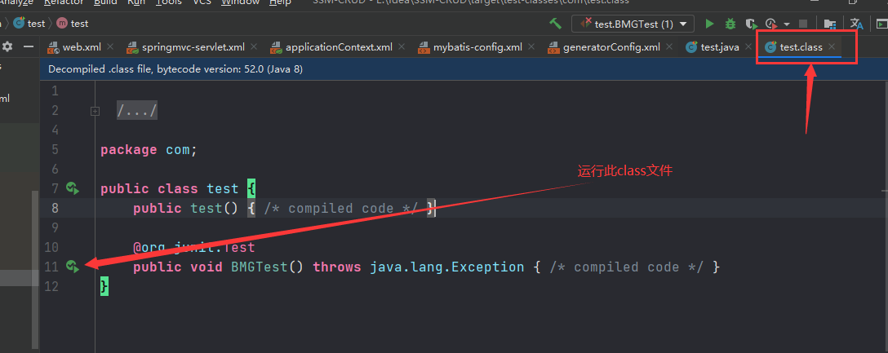This screenshot has width=888, height=353.
Task: Run the configuration with the green play icon
Action: 709,24
